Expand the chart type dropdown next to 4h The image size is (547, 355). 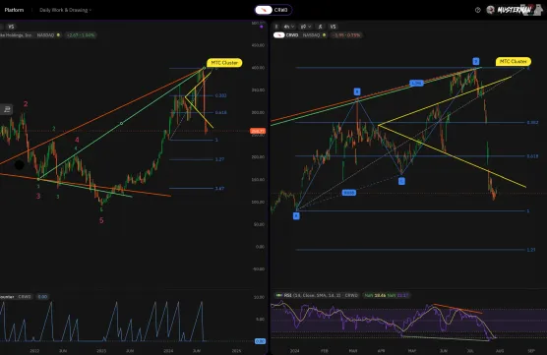[x=305, y=27]
